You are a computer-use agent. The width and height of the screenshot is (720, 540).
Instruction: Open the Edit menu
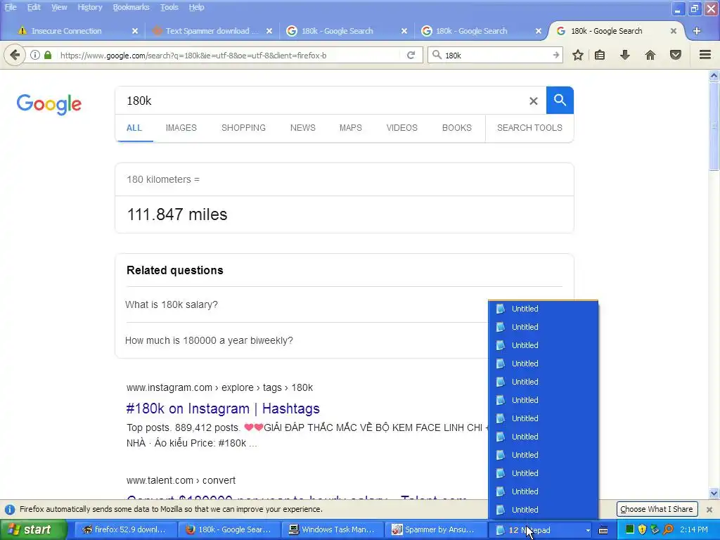pyautogui.click(x=34, y=7)
